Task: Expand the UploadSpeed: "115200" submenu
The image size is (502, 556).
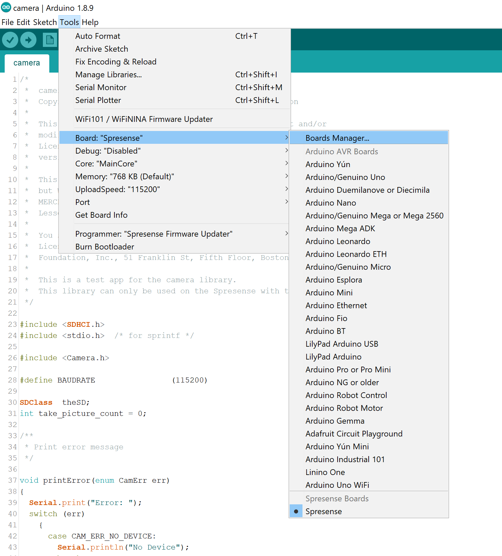Action: (174, 189)
